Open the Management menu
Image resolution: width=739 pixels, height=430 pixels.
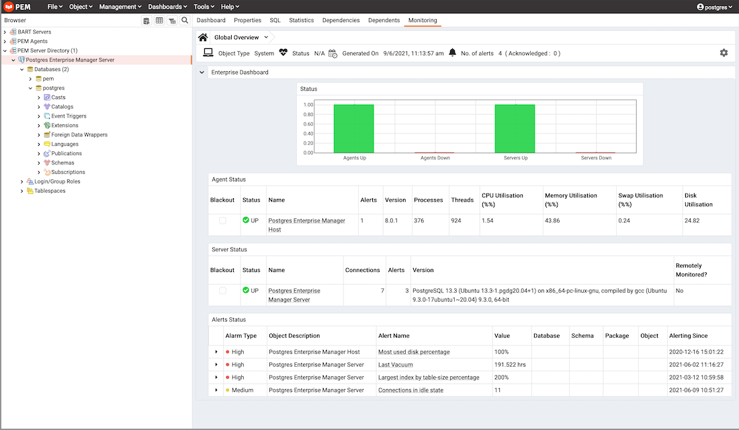pyautogui.click(x=120, y=7)
